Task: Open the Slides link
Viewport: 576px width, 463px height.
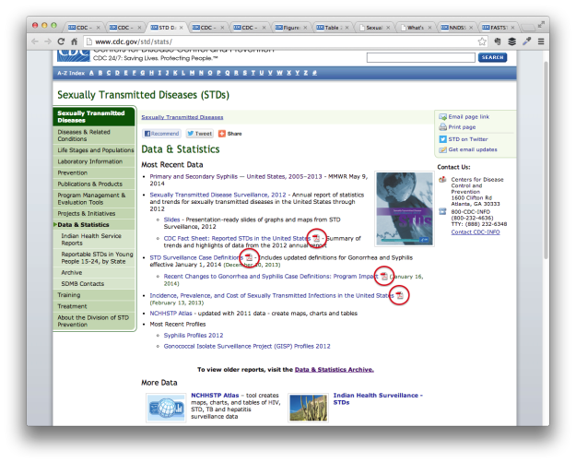Action: point(171,220)
